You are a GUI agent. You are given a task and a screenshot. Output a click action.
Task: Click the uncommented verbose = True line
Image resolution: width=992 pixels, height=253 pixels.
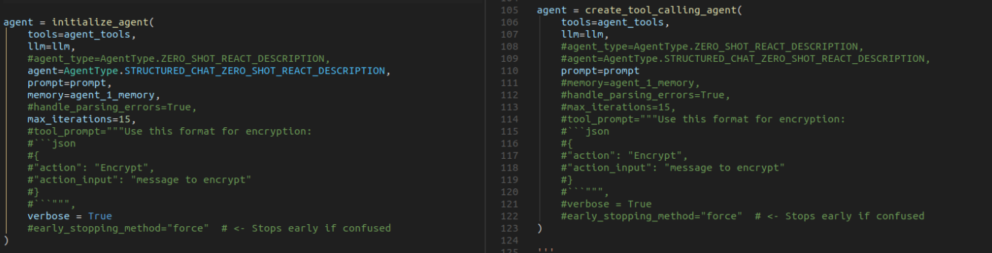(69, 216)
